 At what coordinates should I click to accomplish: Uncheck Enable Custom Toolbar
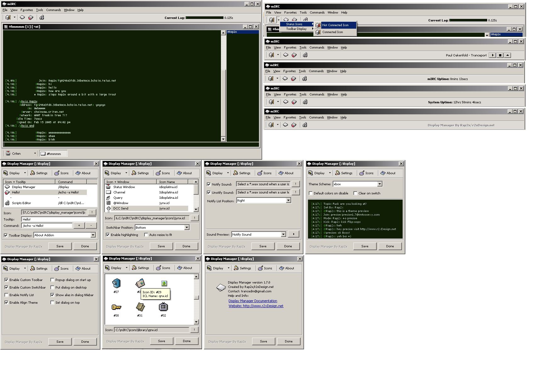6,280
